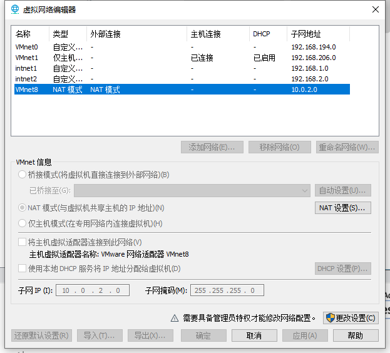Click 已启用 in VMnet1 row
The width and height of the screenshot is (390, 353).
(x=264, y=58)
